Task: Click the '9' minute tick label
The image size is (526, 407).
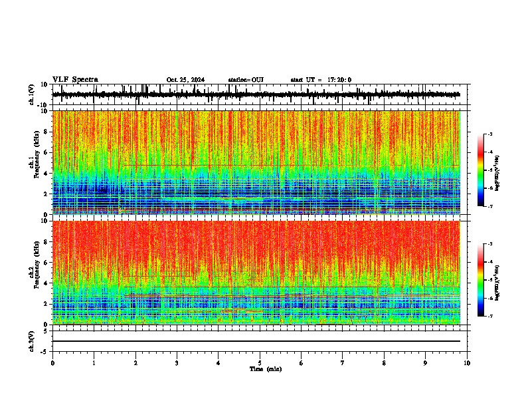Action: [x=425, y=363]
